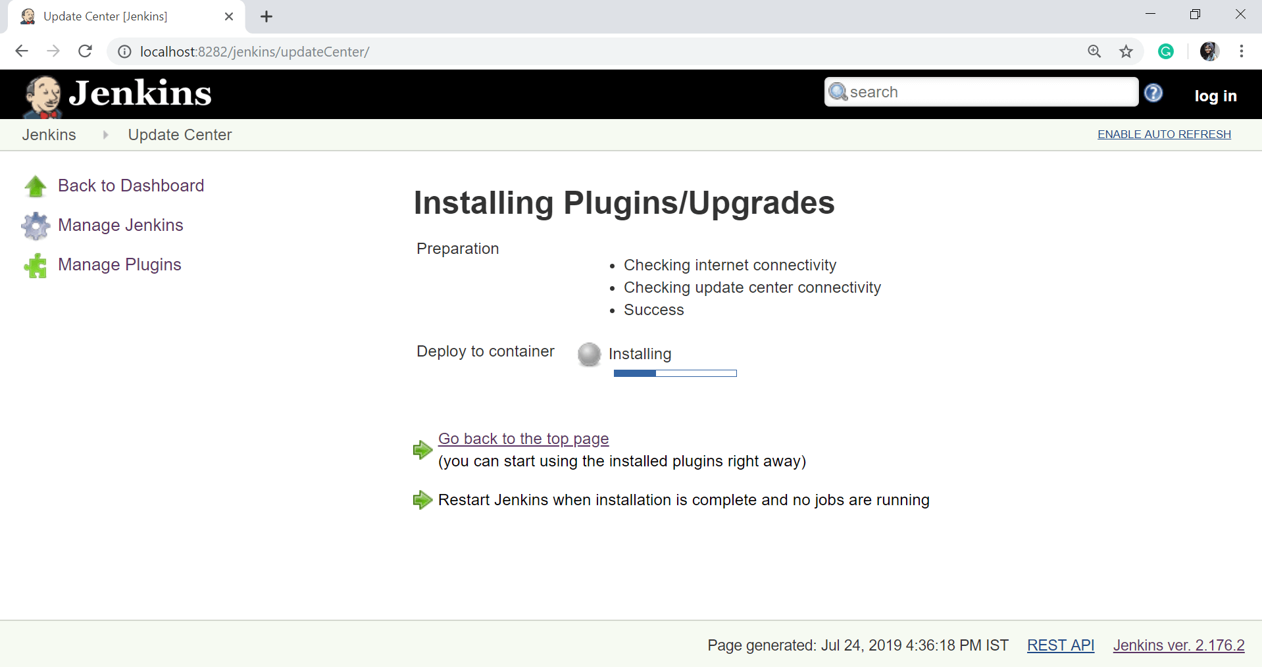Click green arrow beside Restart Jenkins option
Image resolution: width=1262 pixels, height=667 pixels.
coord(422,500)
